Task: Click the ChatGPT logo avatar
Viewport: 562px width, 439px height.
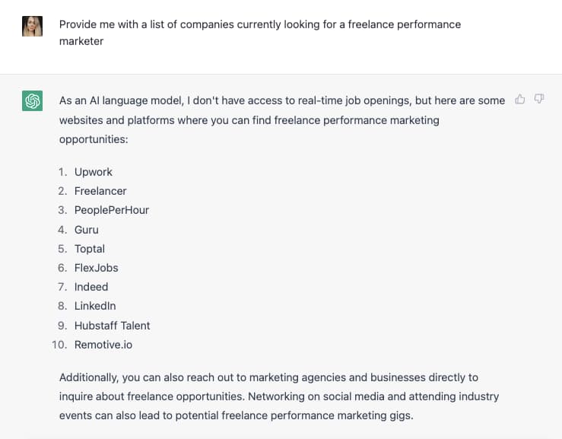Action: click(x=32, y=100)
